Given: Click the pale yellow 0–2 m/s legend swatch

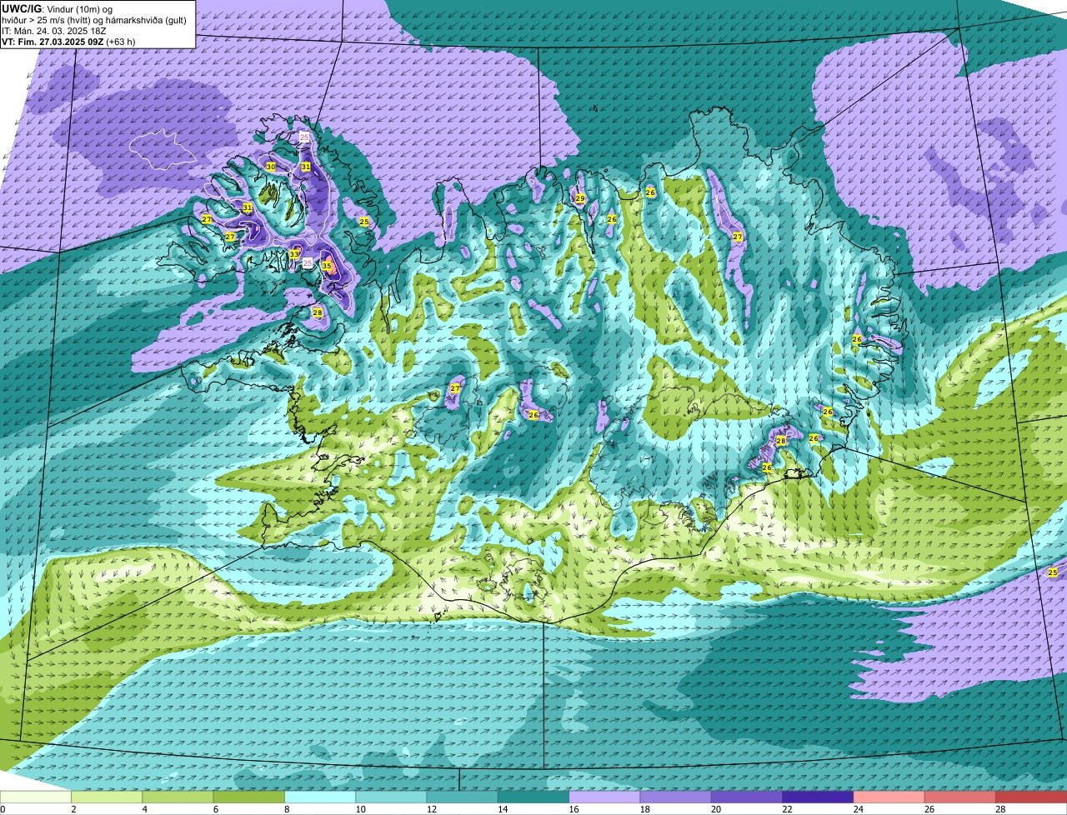Looking at the screenshot, I should point(36,797).
